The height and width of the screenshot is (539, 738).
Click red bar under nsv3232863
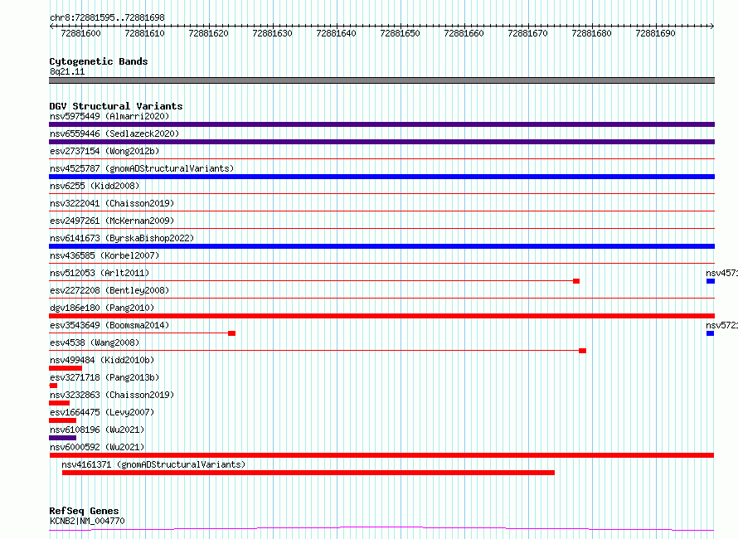(x=60, y=403)
